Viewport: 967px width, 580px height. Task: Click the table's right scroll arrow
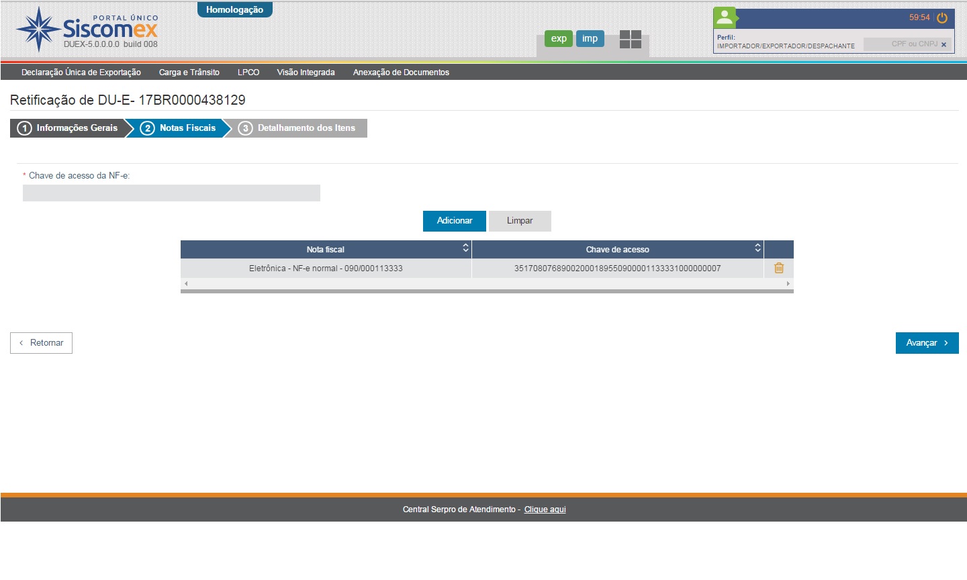[x=788, y=284]
